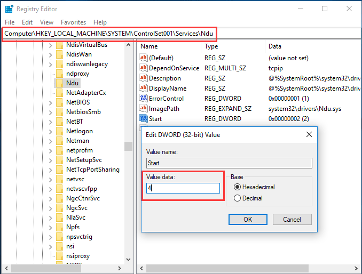The width and height of the screenshot is (362, 274).
Task: Click the tree pane scroll down arrow
Action: 128,260
